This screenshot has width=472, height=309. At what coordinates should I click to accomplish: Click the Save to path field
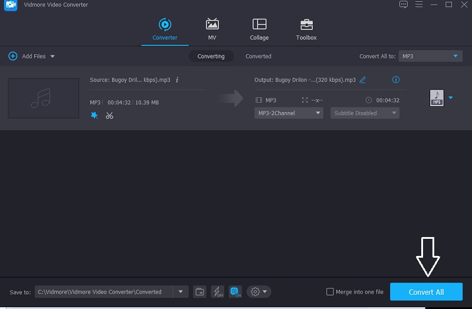(104, 292)
